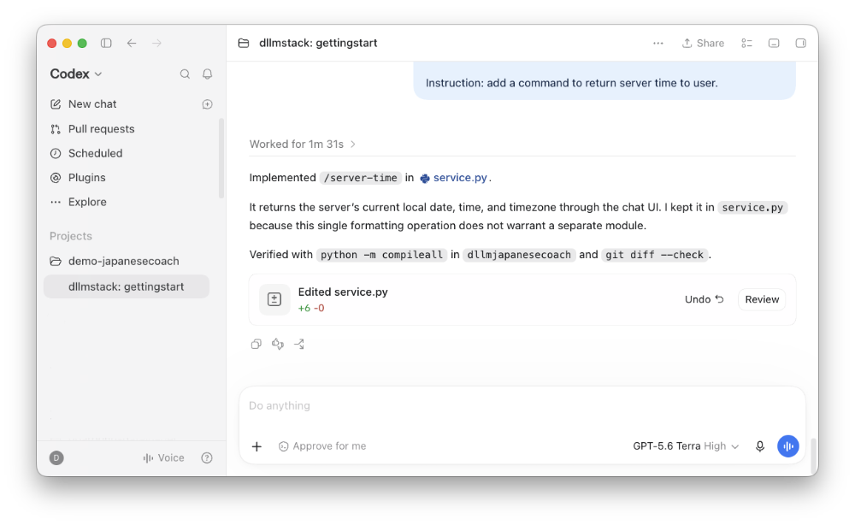This screenshot has width=855, height=525.
Task: Click the New chat compose icon
Action: point(56,104)
